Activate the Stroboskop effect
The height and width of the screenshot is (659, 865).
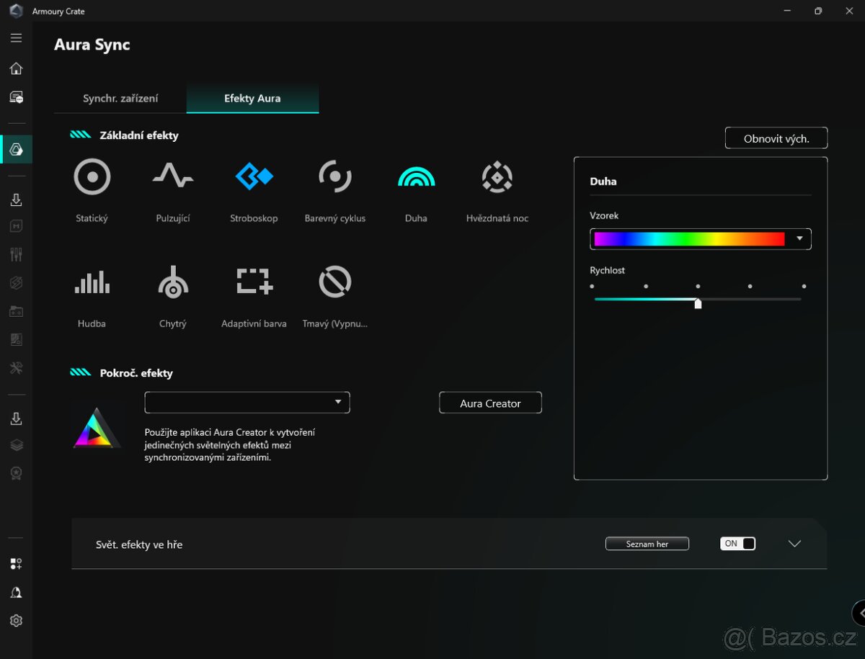point(254,176)
